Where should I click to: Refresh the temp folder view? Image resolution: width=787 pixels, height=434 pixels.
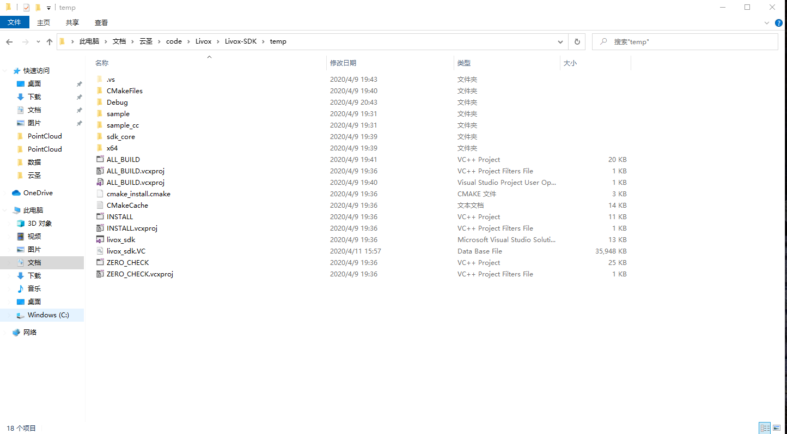pyautogui.click(x=577, y=41)
